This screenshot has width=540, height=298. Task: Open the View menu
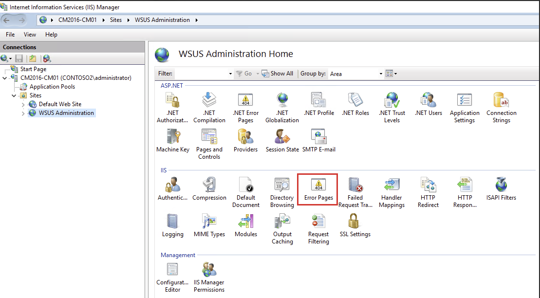pos(30,35)
